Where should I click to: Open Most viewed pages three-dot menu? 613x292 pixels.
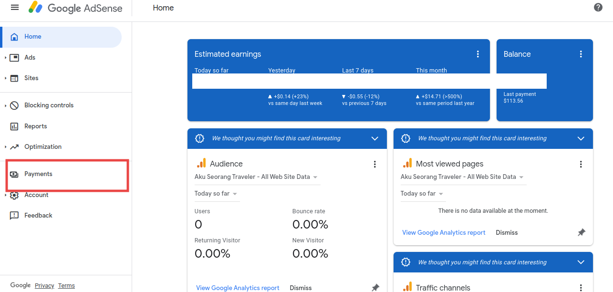coord(581,164)
